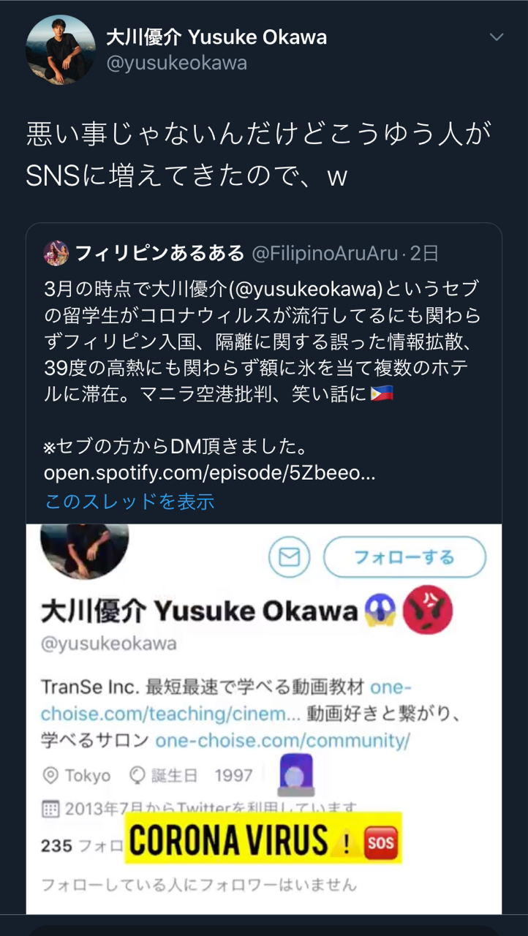
Task: Tap the blue siren light sticker
Action: (296, 775)
